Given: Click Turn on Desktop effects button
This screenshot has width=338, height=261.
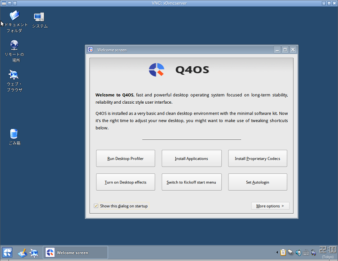Looking at the screenshot, I should click(x=126, y=182).
